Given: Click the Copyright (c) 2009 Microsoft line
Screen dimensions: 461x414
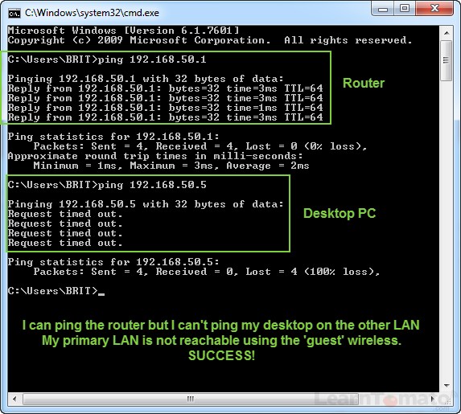Looking at the screenshot, I should click(x=210, y=40).
